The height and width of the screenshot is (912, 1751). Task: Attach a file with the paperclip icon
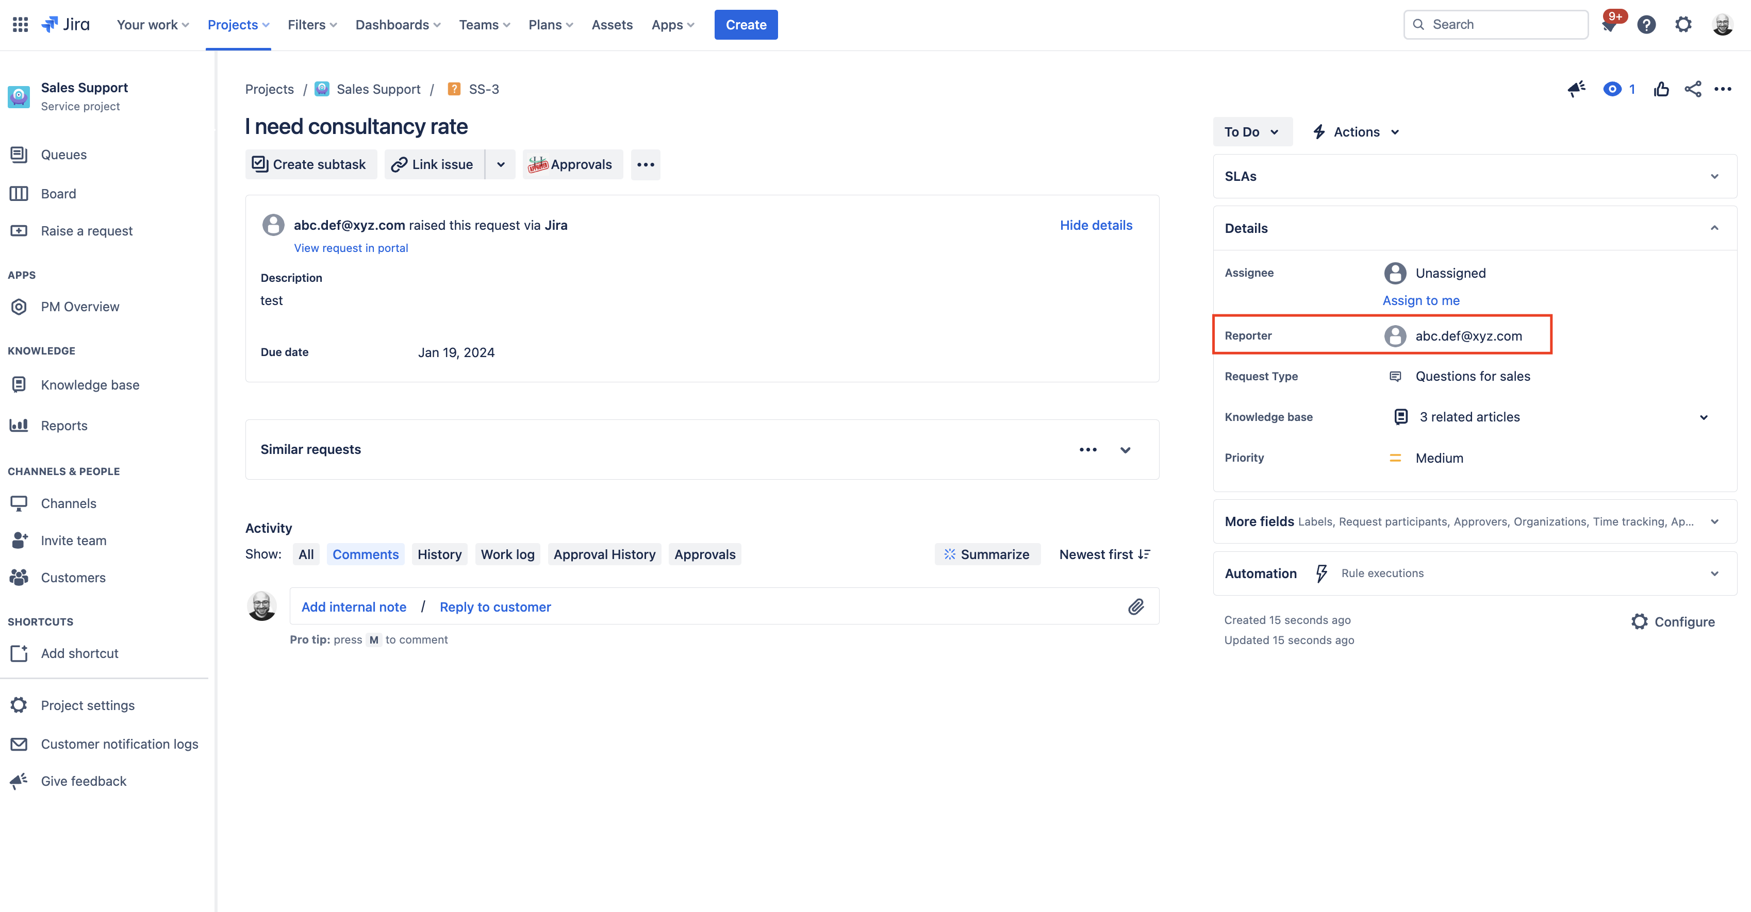point(1136,606)
